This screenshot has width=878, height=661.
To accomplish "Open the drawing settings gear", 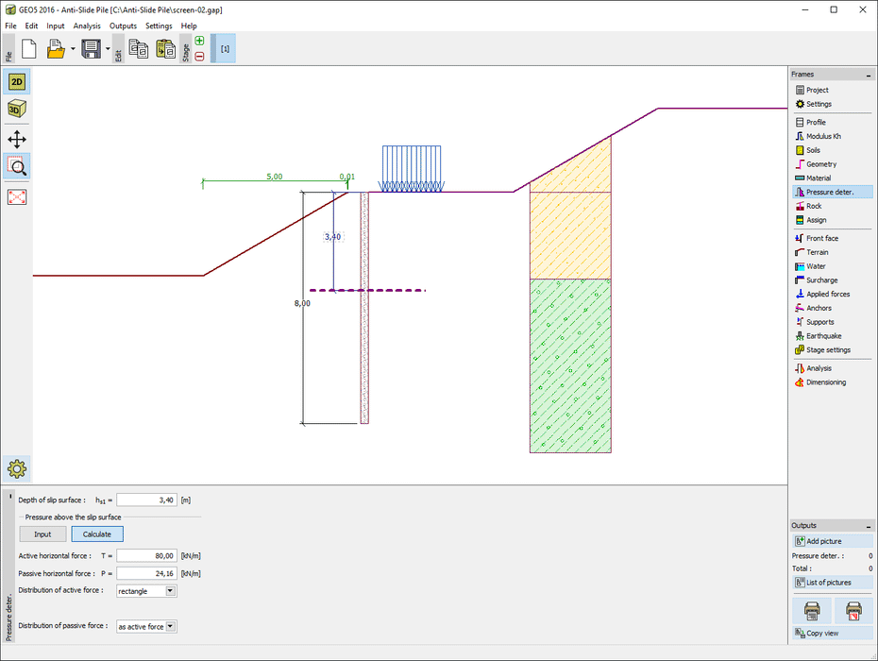I will pos(17,467).
